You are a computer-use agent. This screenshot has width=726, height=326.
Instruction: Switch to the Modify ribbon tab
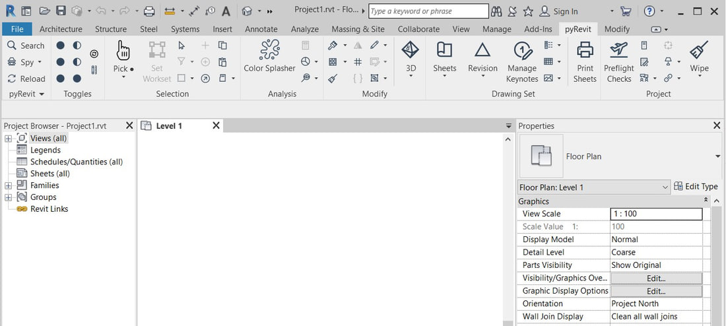point(616,29)
